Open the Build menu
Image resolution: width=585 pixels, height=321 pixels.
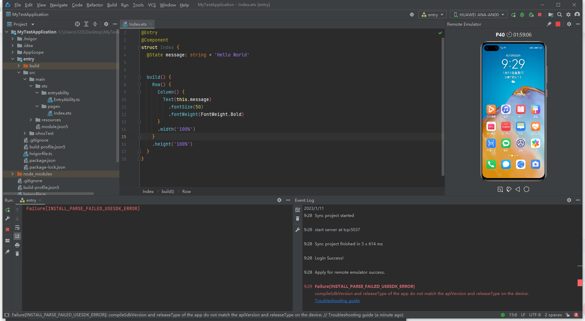tap(112, 5)
